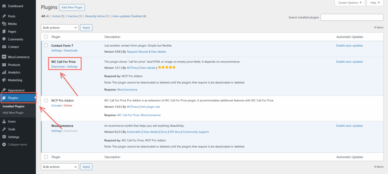Open WooCommerce API docs link
The width and height of the screenshot is (388, 174).
[x=175, y=132]
